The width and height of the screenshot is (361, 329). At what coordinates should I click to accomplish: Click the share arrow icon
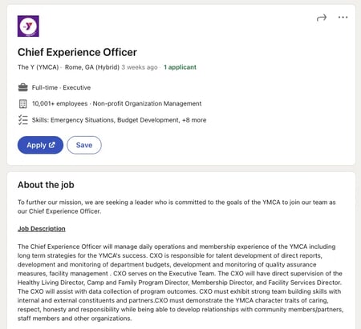click(x=322, y=18)
